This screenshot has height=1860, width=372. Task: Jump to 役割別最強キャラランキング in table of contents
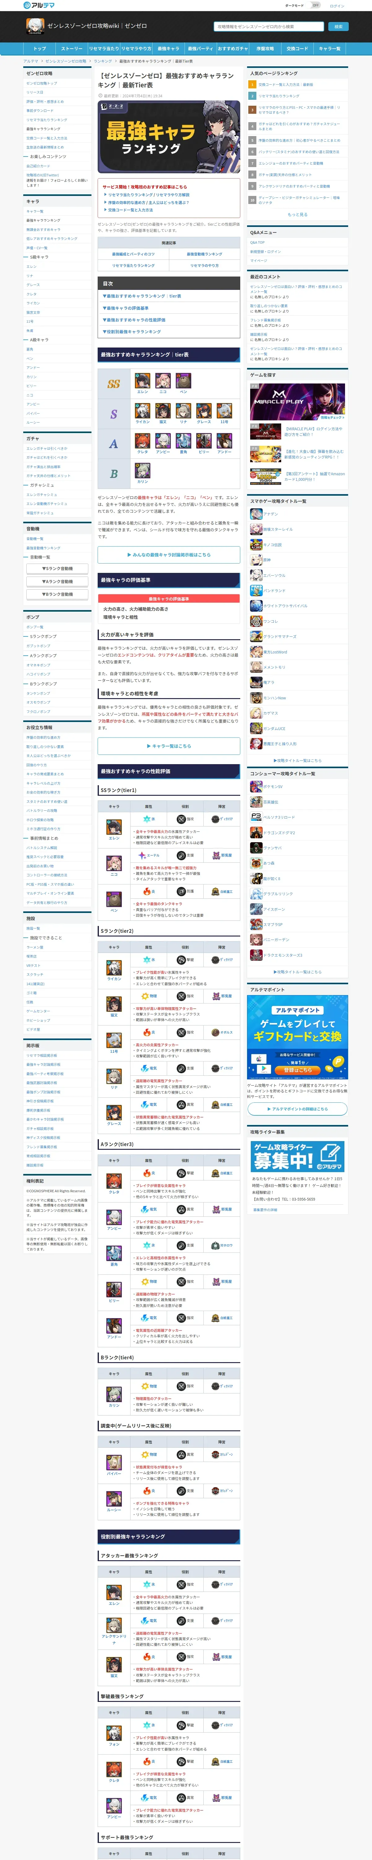pos(131,332)
